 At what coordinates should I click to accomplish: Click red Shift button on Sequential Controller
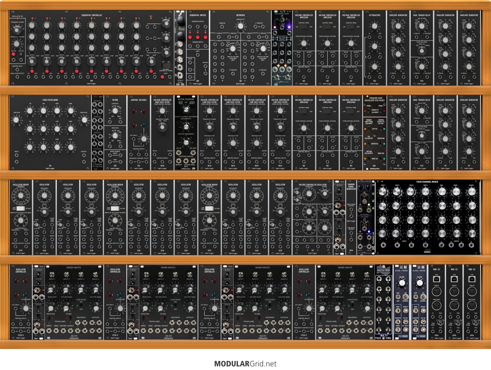[162, 77]
